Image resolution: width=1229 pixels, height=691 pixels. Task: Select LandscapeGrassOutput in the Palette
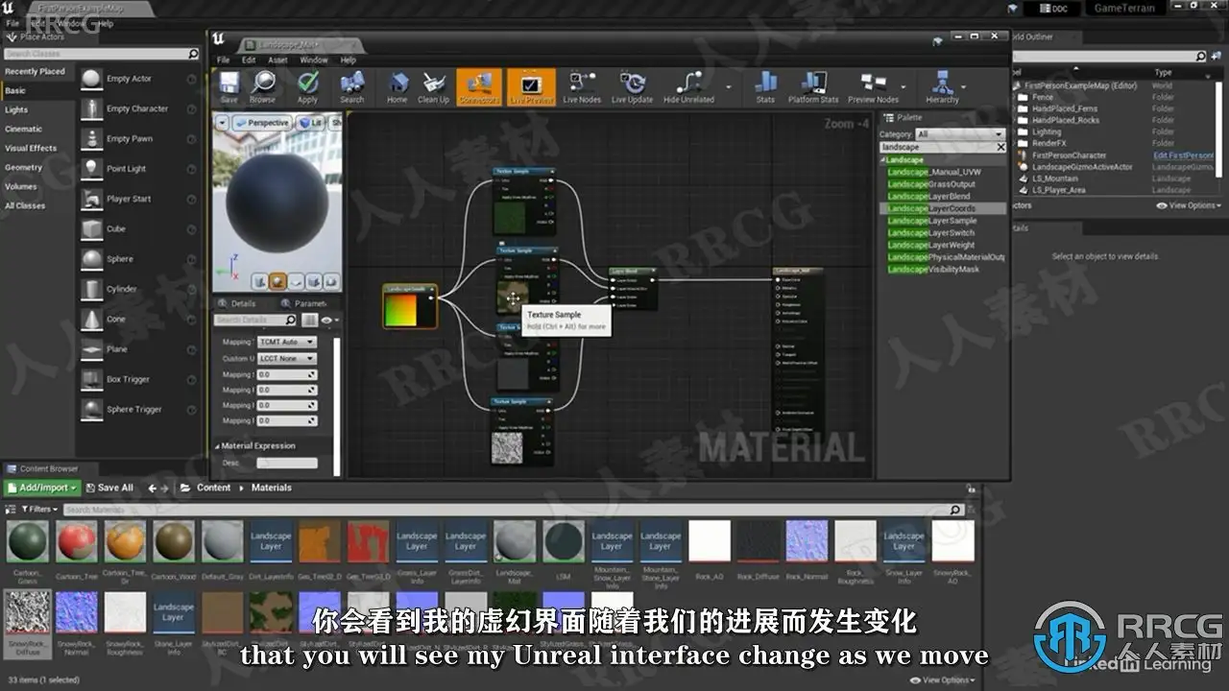point(930,184)
